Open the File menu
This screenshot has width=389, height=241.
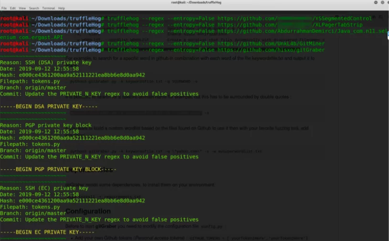(x=4, y=8)
